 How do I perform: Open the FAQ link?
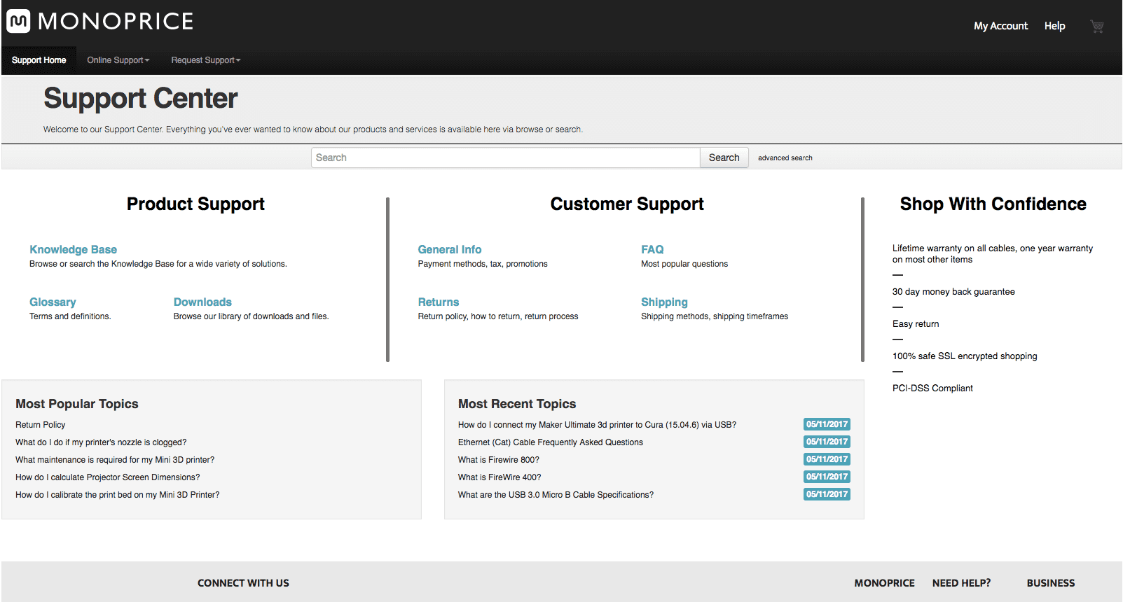click(652, 249)
